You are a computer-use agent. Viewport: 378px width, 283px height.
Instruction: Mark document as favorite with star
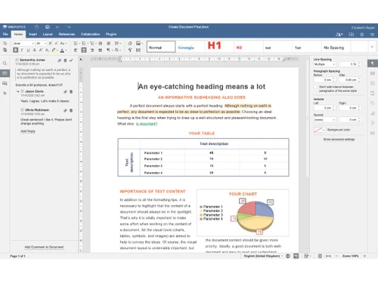pos(362,35)
